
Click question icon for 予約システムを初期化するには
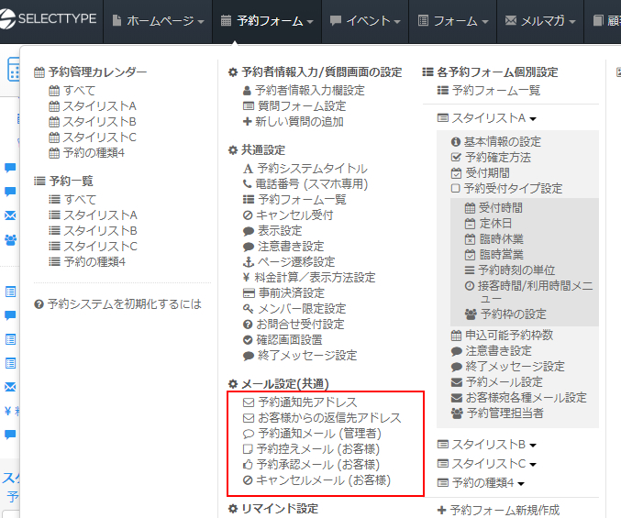(39, 304)
